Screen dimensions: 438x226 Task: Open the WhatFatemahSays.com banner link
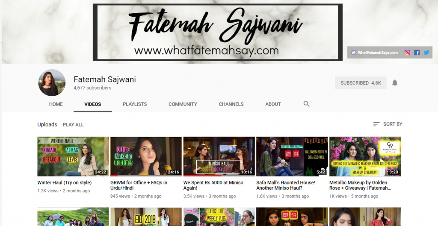point(378,53)
